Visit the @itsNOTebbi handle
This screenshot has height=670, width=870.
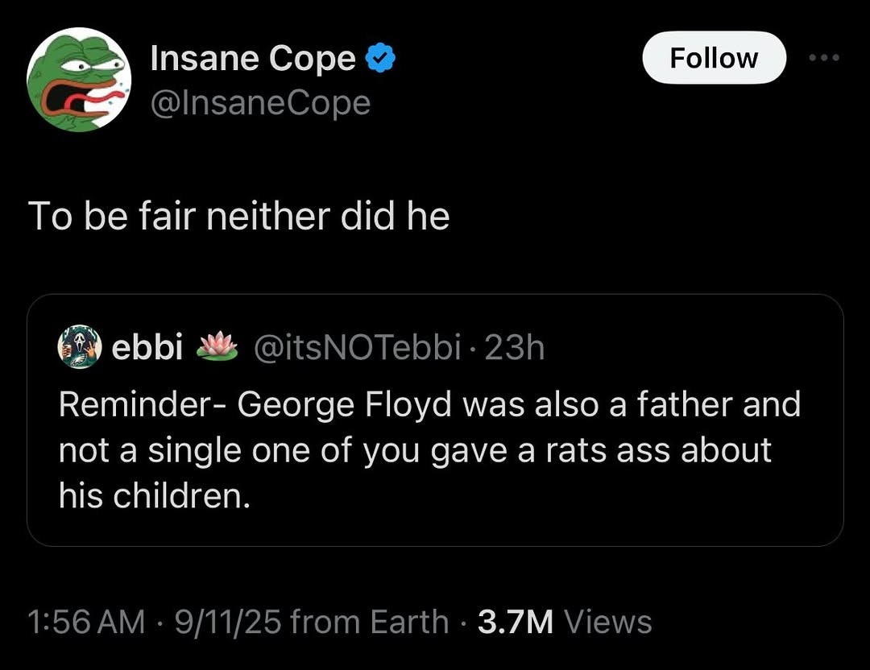point(357,347)
